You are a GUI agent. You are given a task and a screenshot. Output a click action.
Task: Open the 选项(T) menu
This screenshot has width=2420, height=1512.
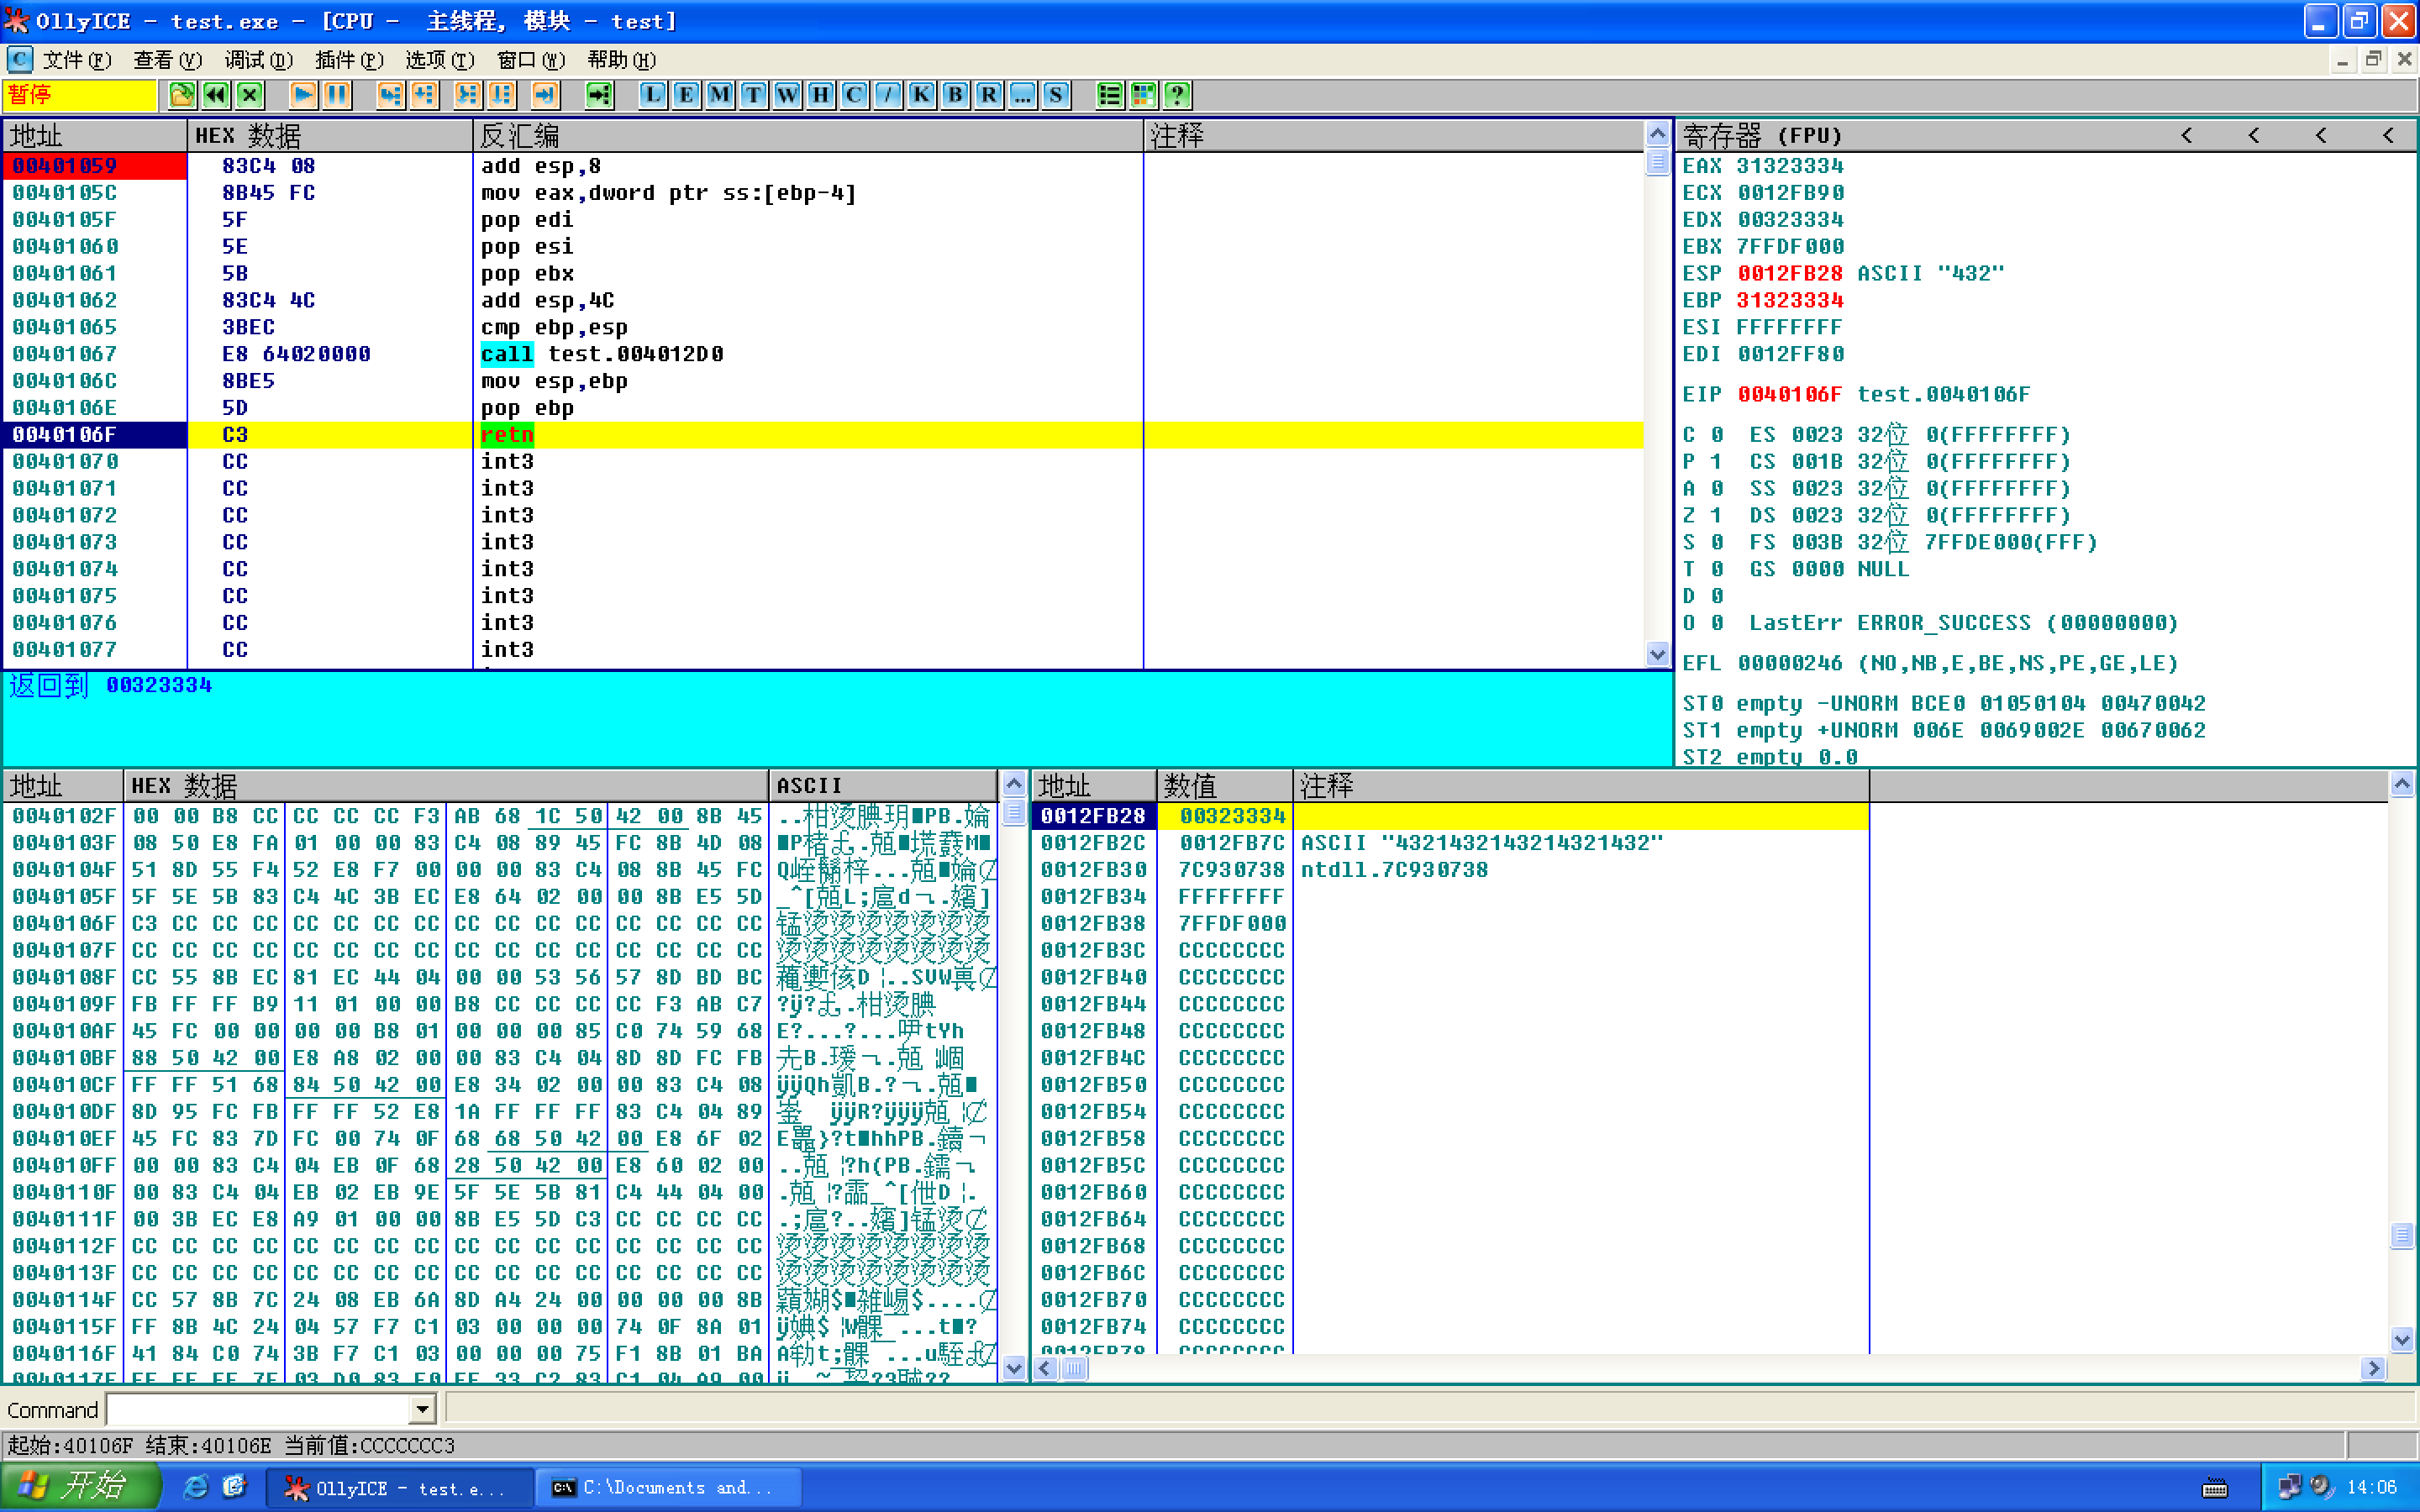[440, 60]
